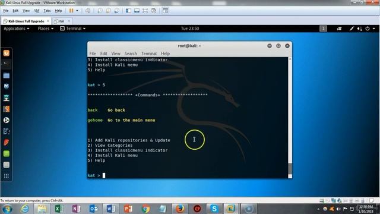Close the Kali VM tab
This screenshot has height=214, width=380.
click(69, 21)
